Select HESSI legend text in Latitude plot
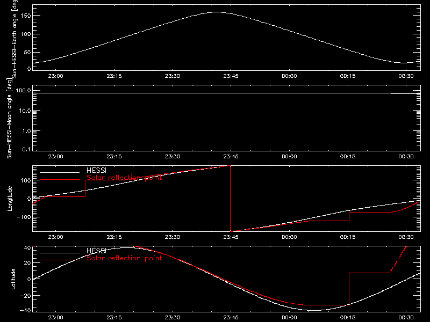 click(x=96, y=251)
